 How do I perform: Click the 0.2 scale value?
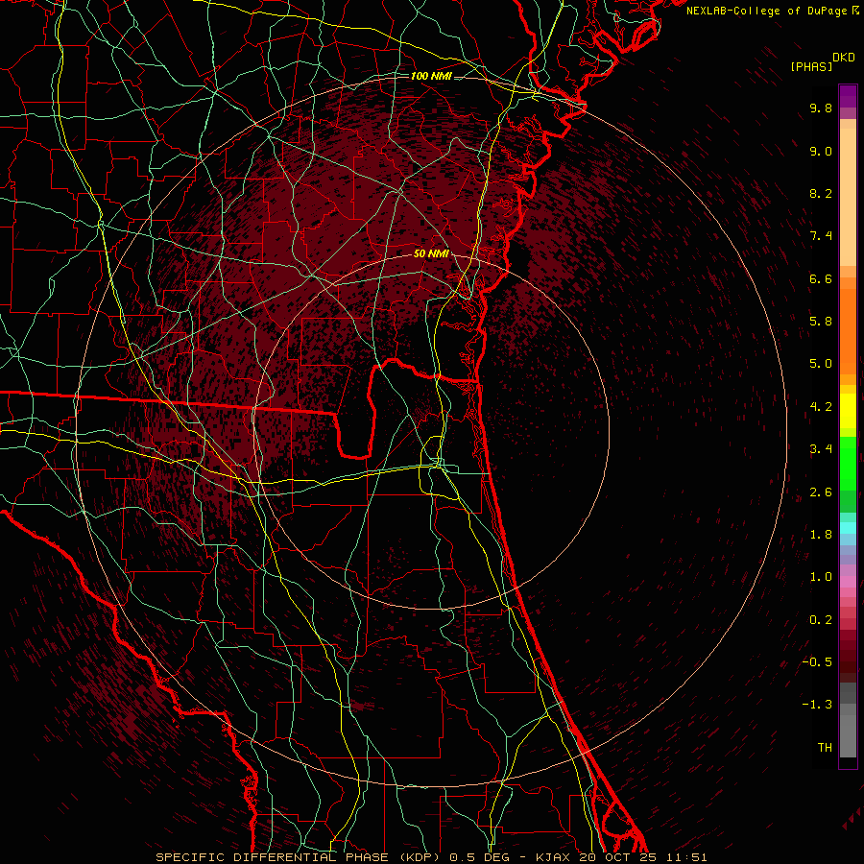pos(821,620)
